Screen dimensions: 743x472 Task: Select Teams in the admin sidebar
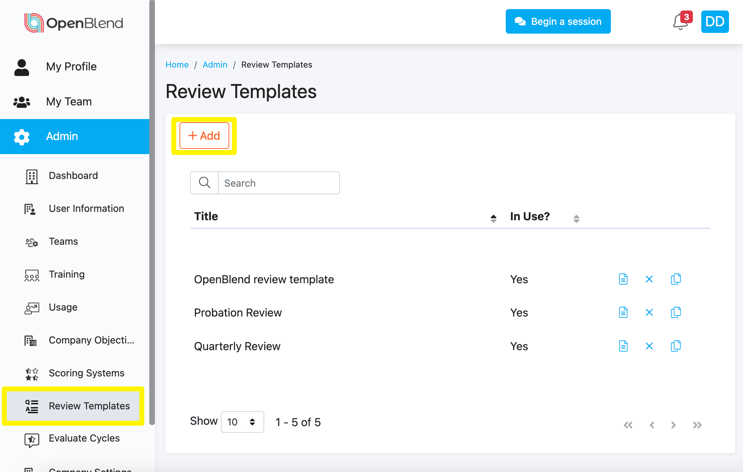click(63, 241)
